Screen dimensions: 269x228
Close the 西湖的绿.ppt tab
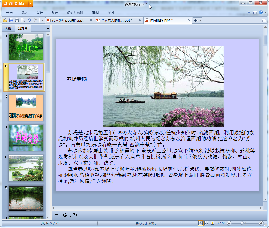[x=189, y=20]
